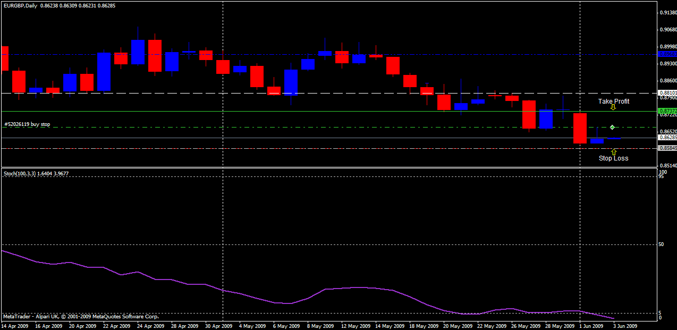Screen dimensions: 677x330
Task: Click the "3 Jun 2009" date label
Action: coord(625,326)
